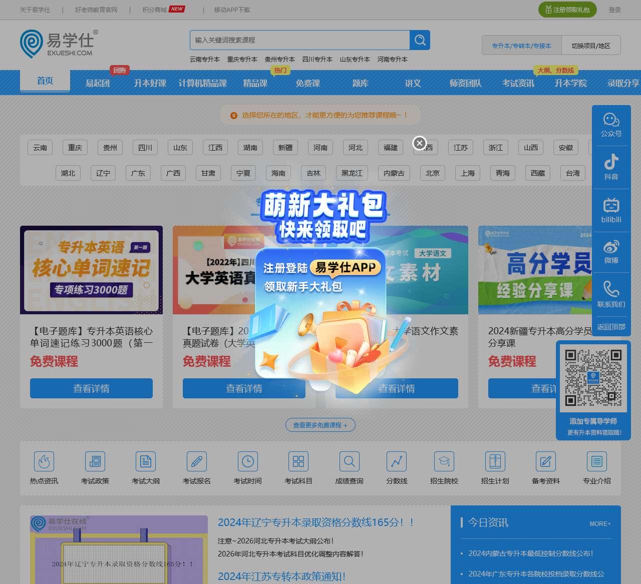Open the 考试资讯 navigation tab

(x=518, y=83)
